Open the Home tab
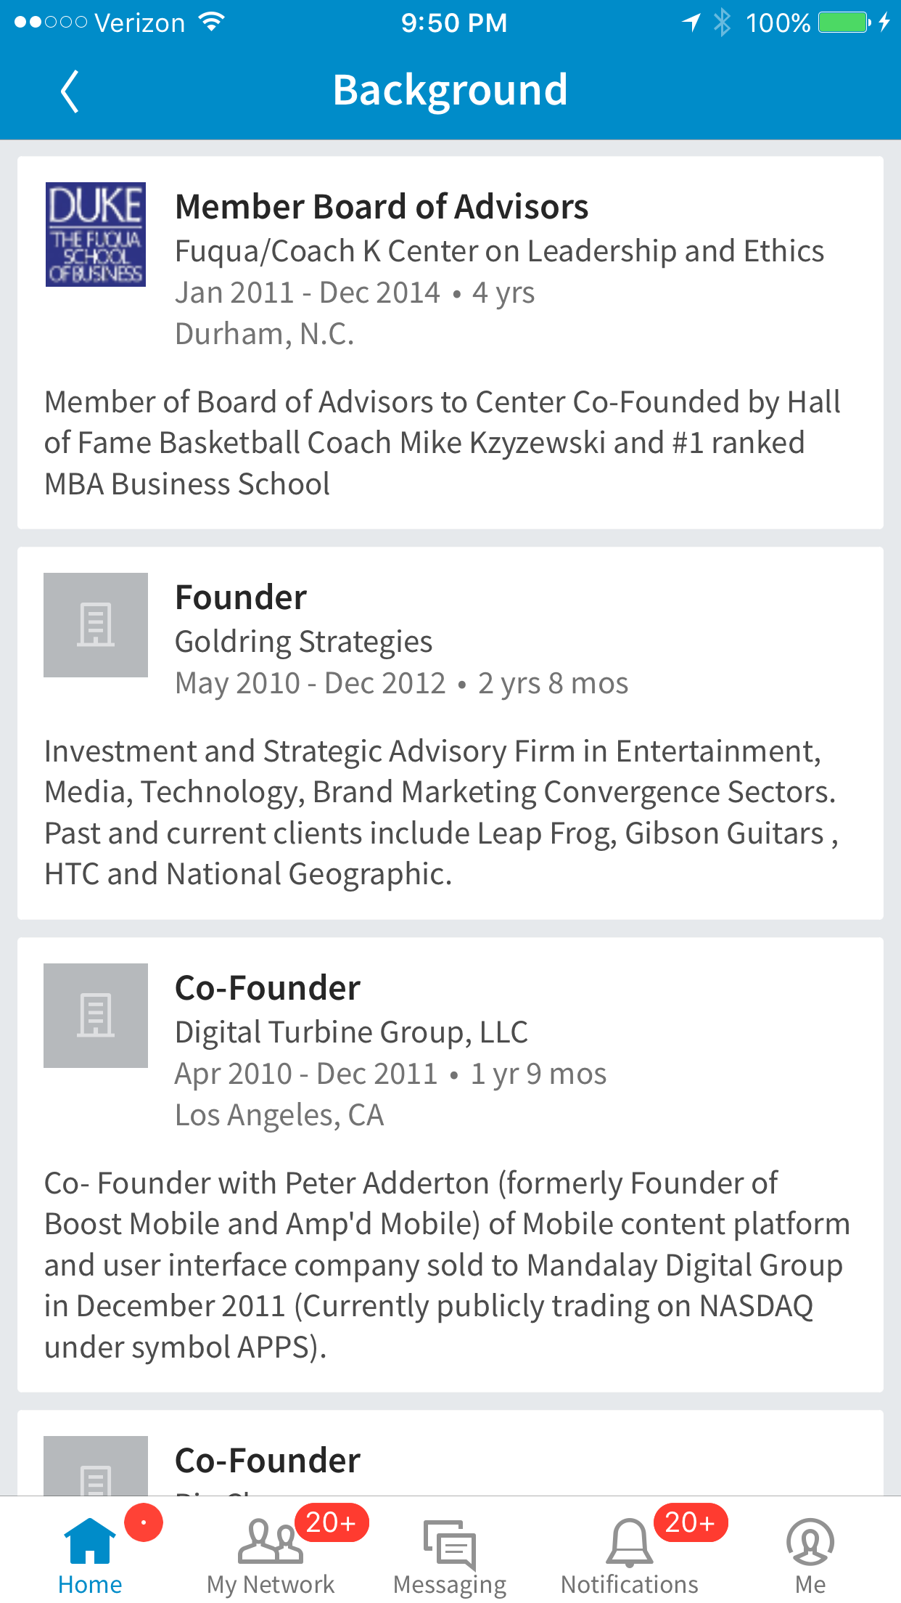 tap(90, 1555)
